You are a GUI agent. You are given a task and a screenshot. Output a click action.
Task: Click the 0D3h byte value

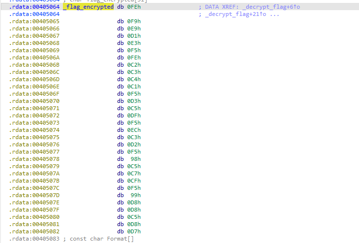click(x=134, y=101)
